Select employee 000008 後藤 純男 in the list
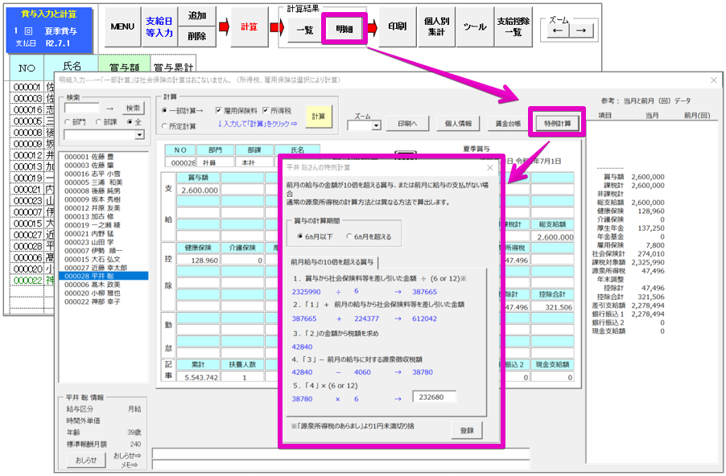726x476 pixels. click(103, 191)
